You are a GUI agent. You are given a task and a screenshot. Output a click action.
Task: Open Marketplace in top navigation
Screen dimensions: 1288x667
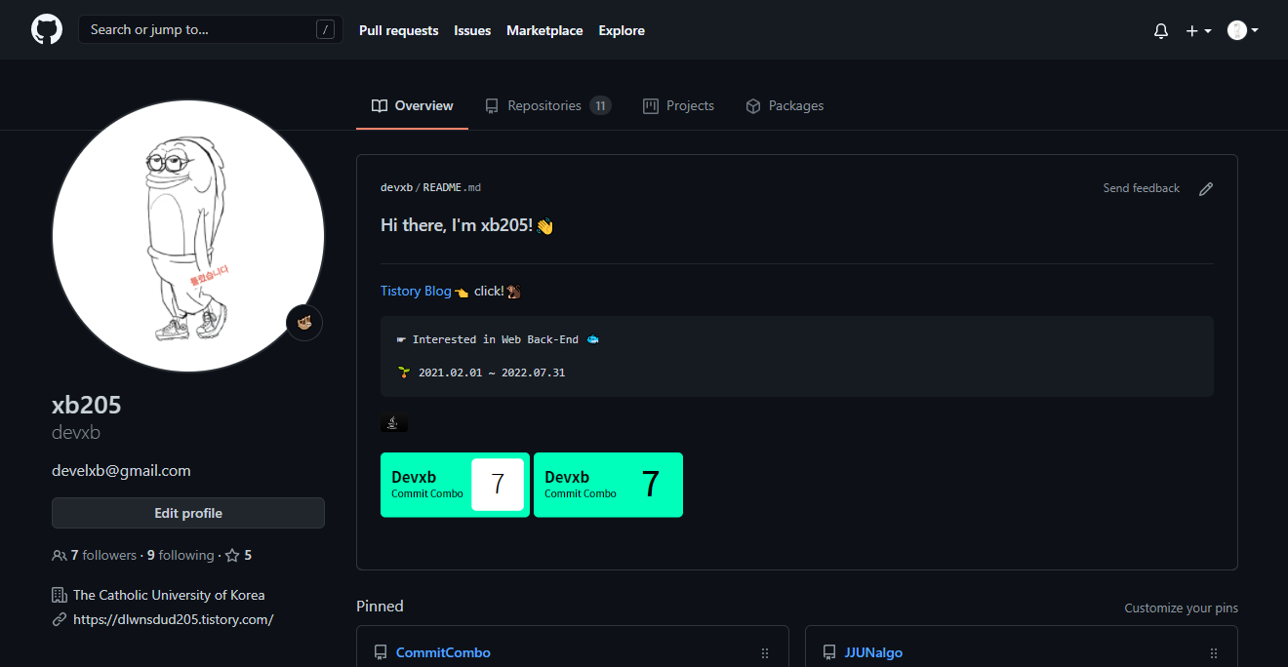544,30
